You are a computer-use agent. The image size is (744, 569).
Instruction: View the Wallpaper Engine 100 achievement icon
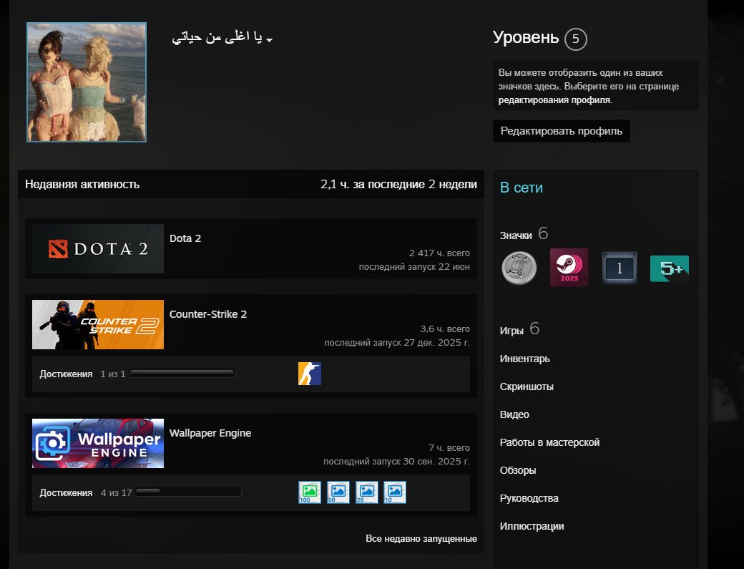pos(309,492)
